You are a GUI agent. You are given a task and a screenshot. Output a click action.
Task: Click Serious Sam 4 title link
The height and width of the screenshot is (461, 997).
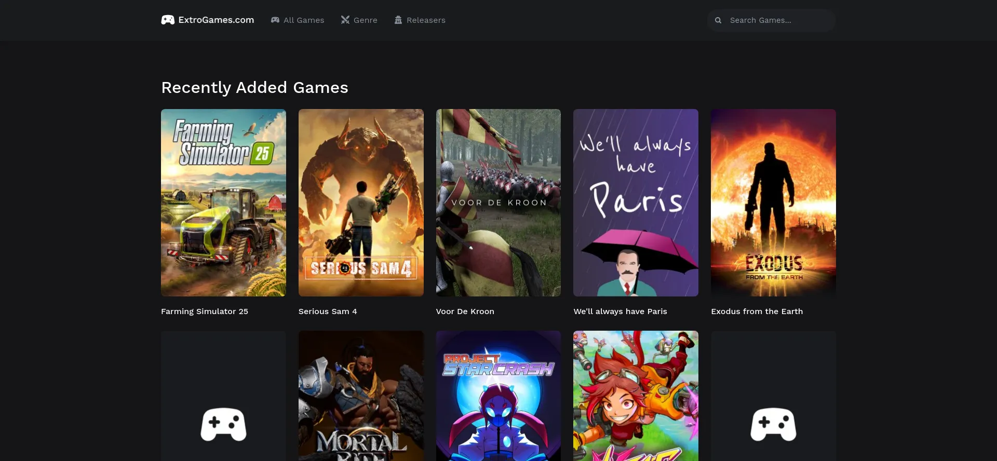328,311
